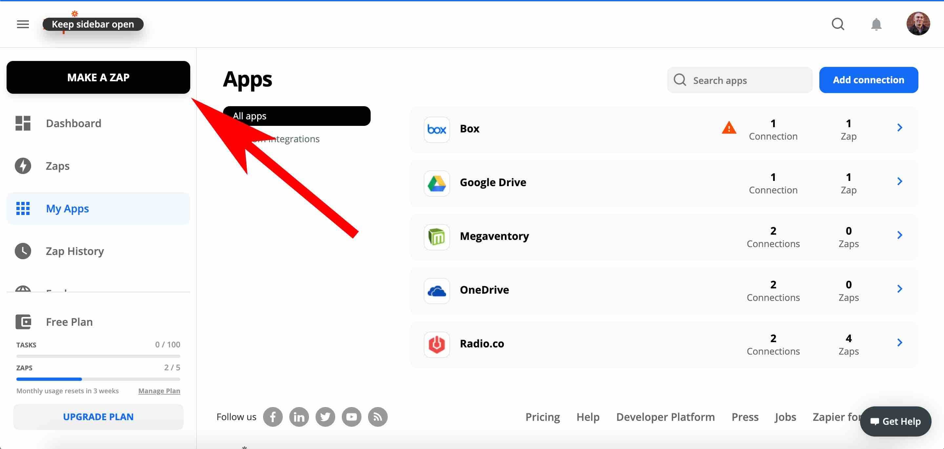Click the warning triangle on the Box row
This screenshot has width=944, height=449.
[x=729, y=128]
